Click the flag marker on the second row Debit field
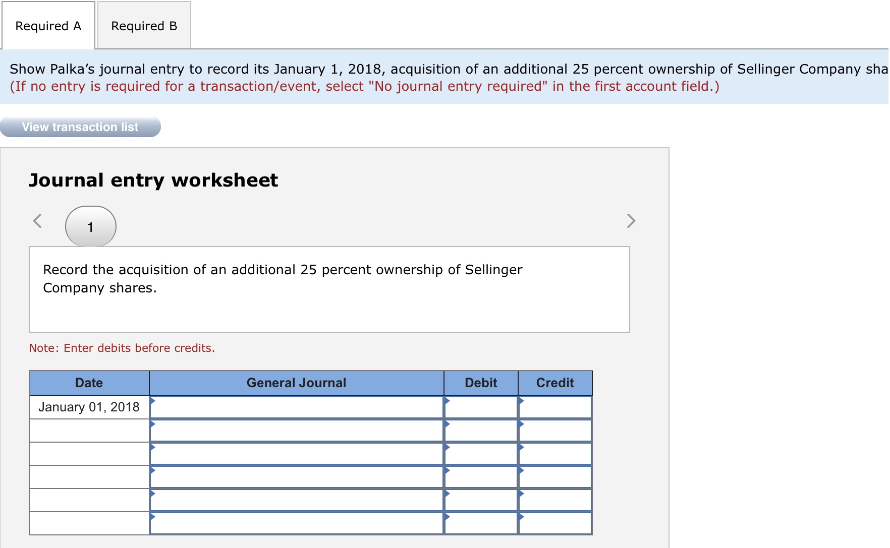The image size is (890, 548). coord(448,425)
